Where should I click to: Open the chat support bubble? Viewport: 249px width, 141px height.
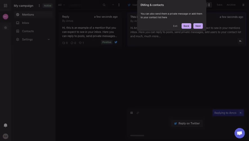pyautogui.click(x=240, y=133)
